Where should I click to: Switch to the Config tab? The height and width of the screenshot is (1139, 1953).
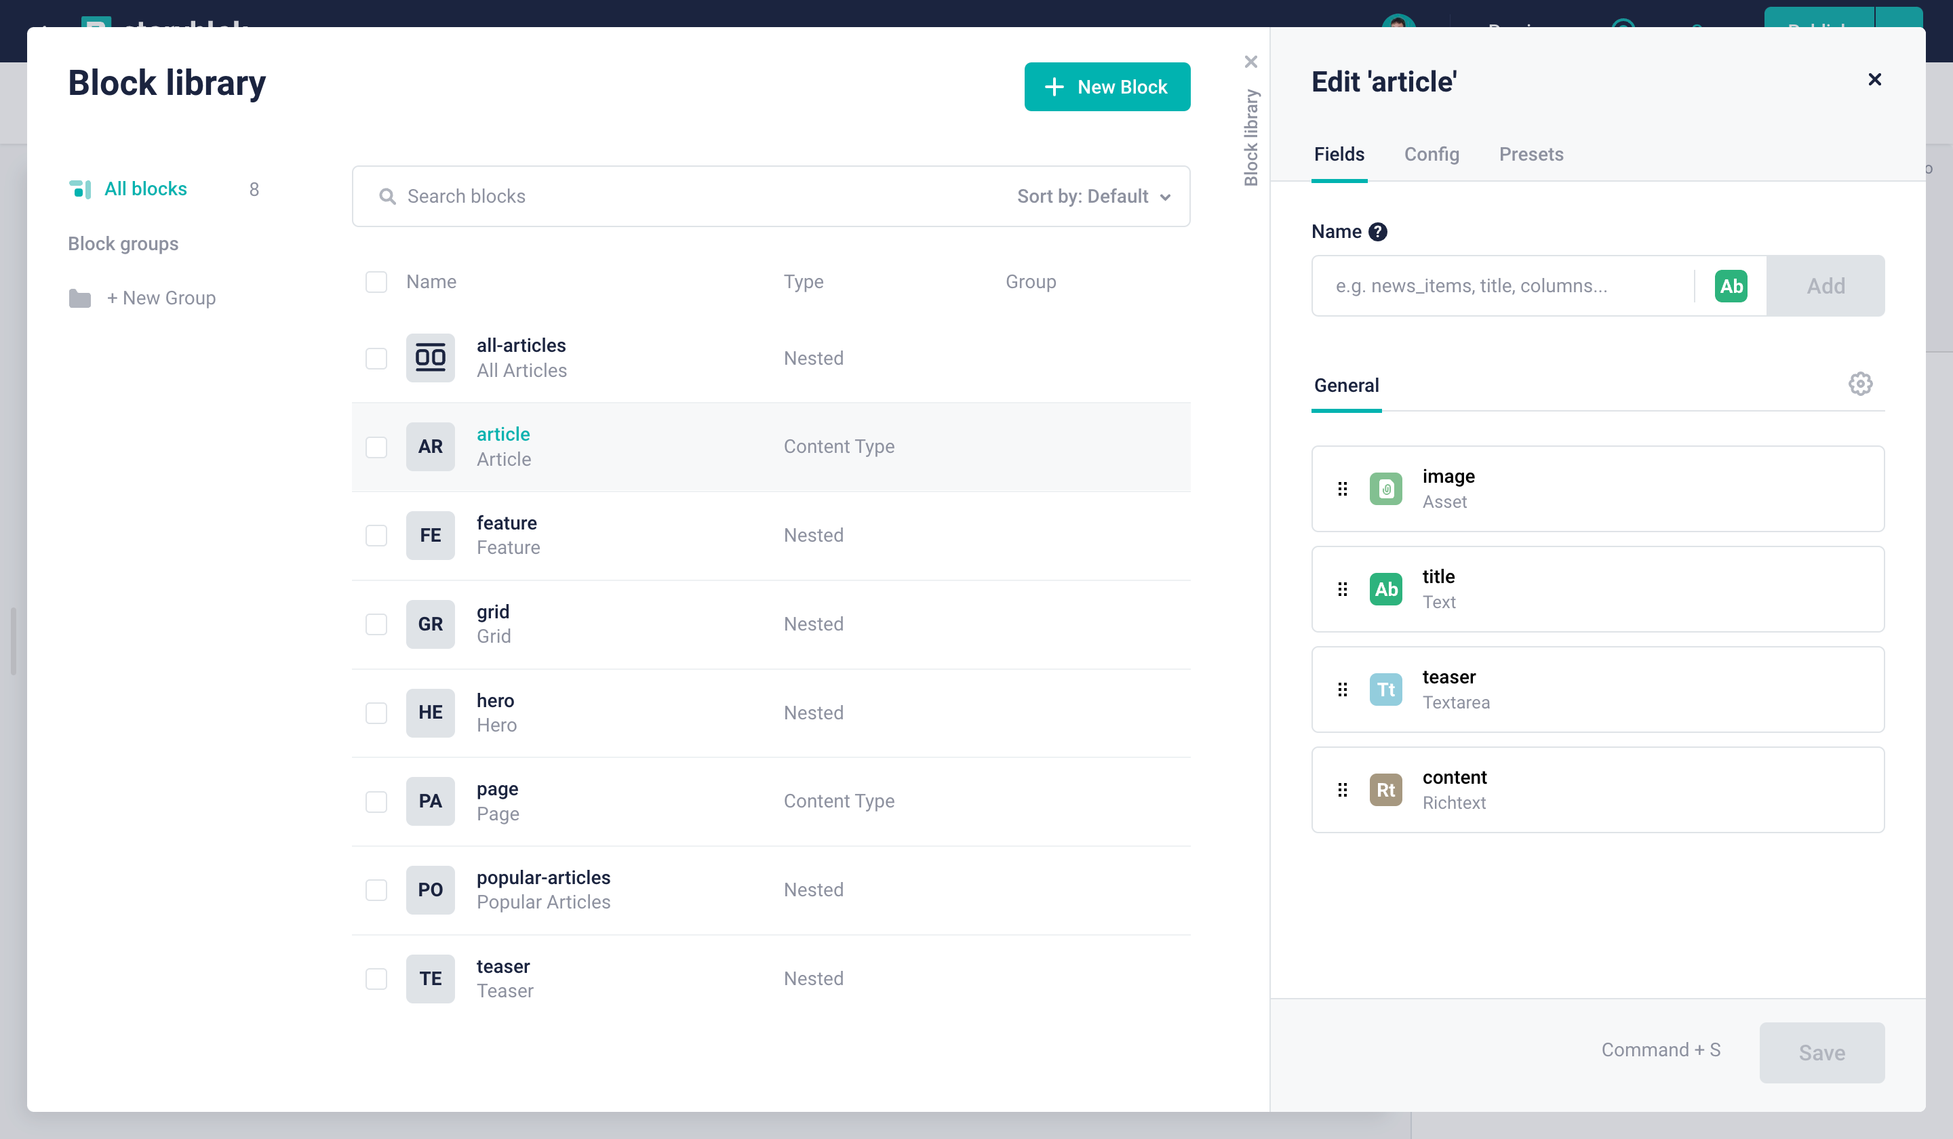[1432, 154]
